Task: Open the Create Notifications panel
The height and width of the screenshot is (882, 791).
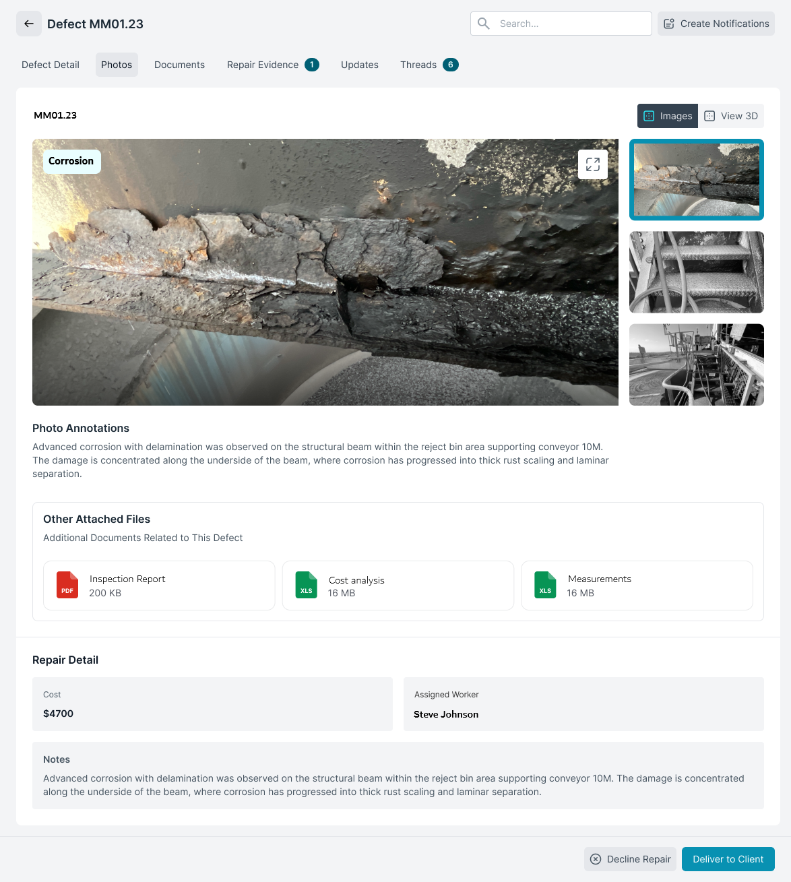Action: [716, 24]
